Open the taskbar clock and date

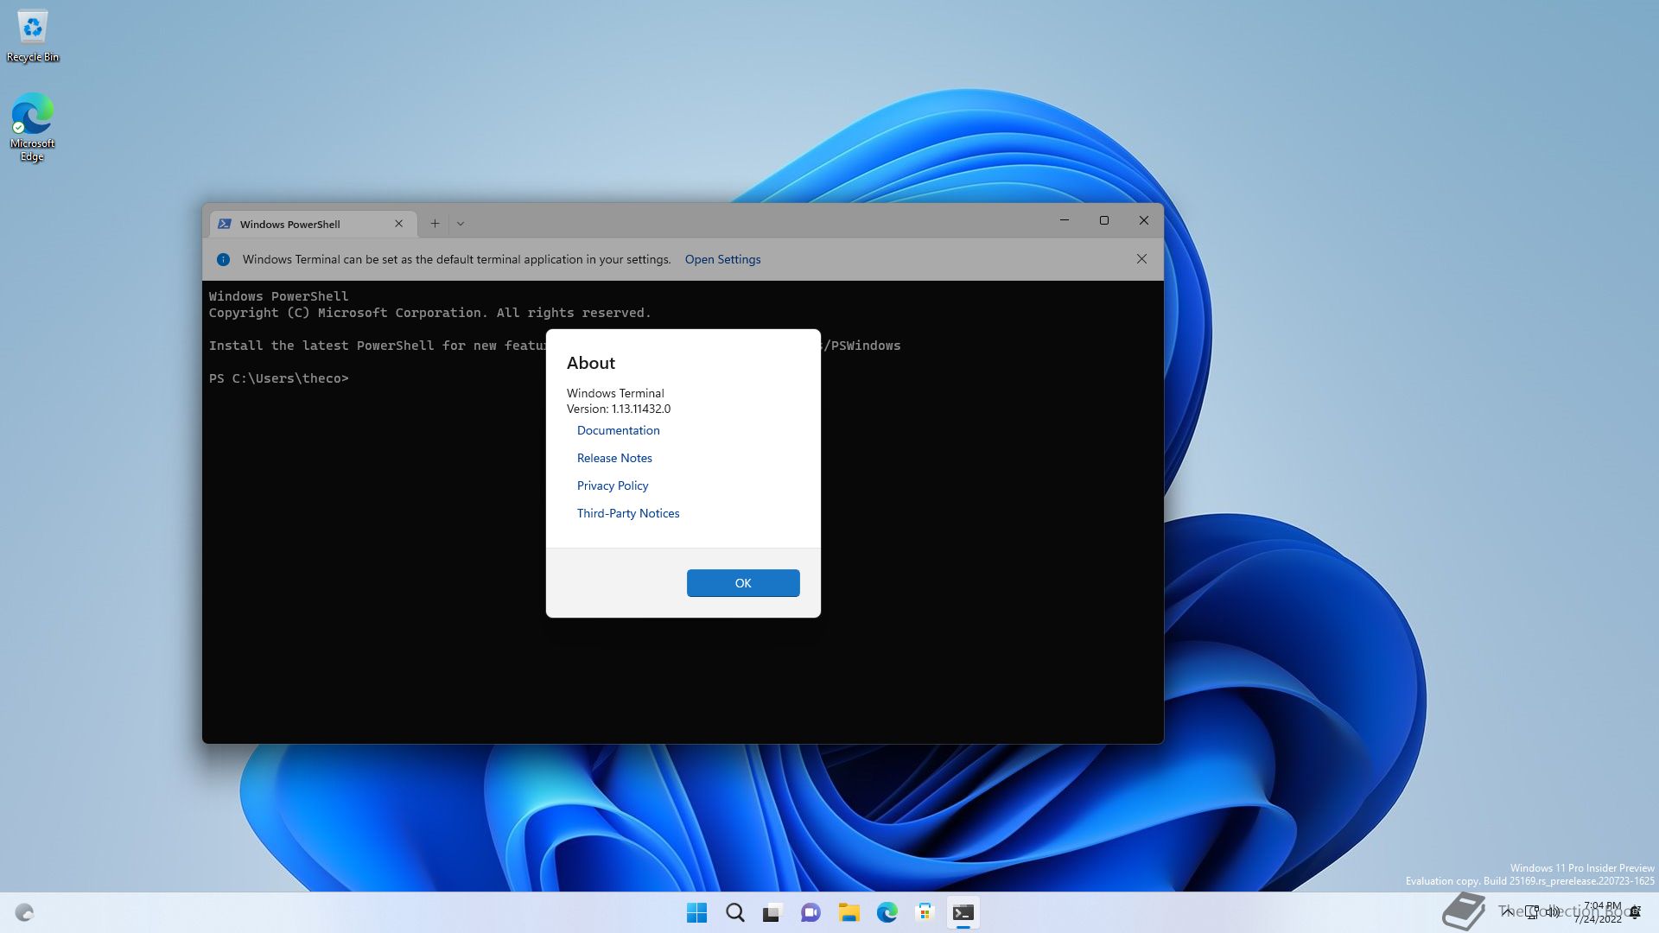coord(1599,912)
